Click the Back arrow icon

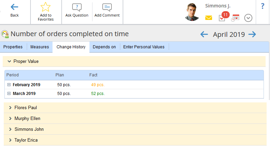tap(15, 7)
